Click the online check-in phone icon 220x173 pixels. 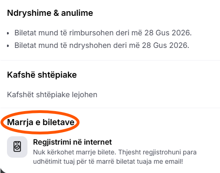[x=17, y=146]
